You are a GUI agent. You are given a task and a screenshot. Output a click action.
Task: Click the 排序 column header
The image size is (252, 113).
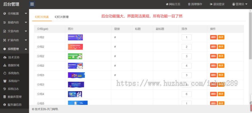[x=184, y=29]
